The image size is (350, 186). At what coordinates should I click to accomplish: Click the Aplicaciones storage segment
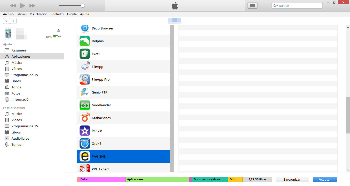click(157, 179)
